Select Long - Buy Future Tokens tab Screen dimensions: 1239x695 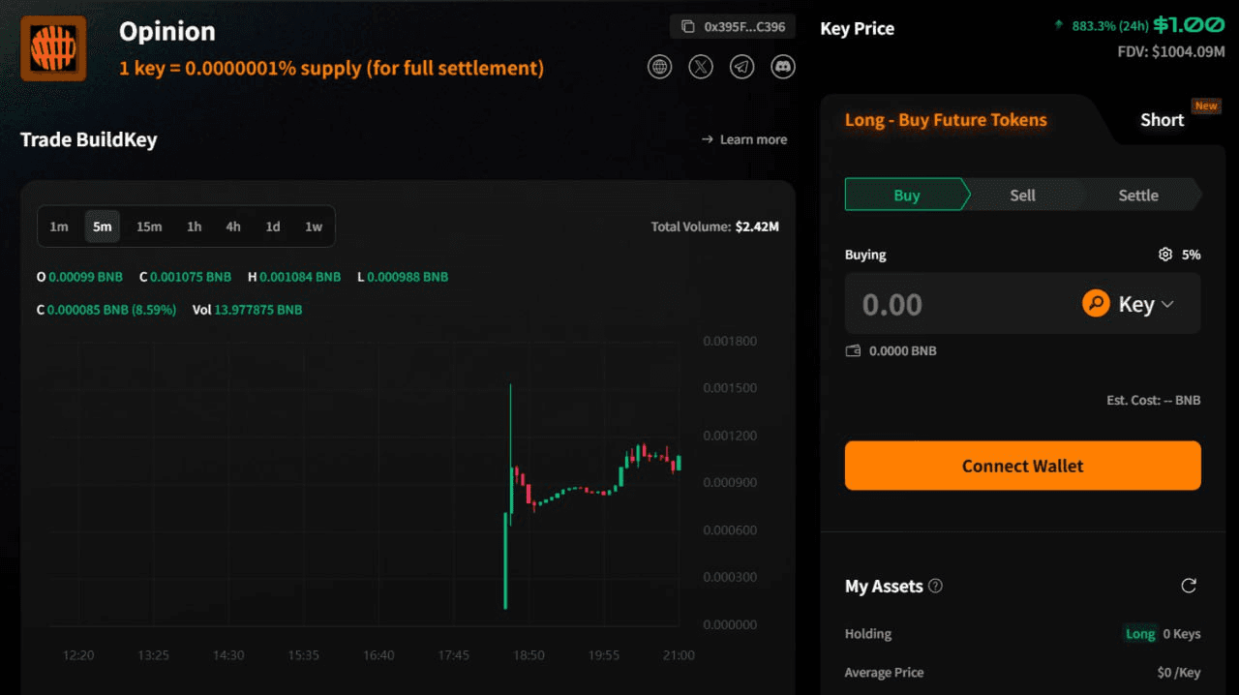click(x=946, y=120)
